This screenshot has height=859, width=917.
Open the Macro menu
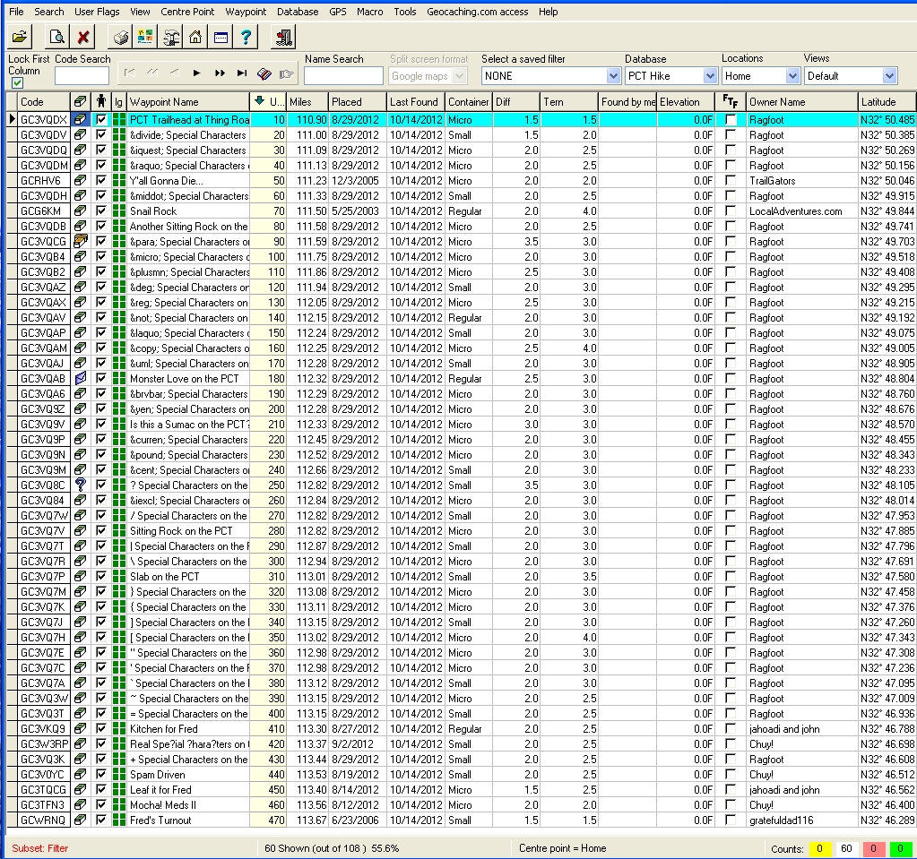(369, 12)
